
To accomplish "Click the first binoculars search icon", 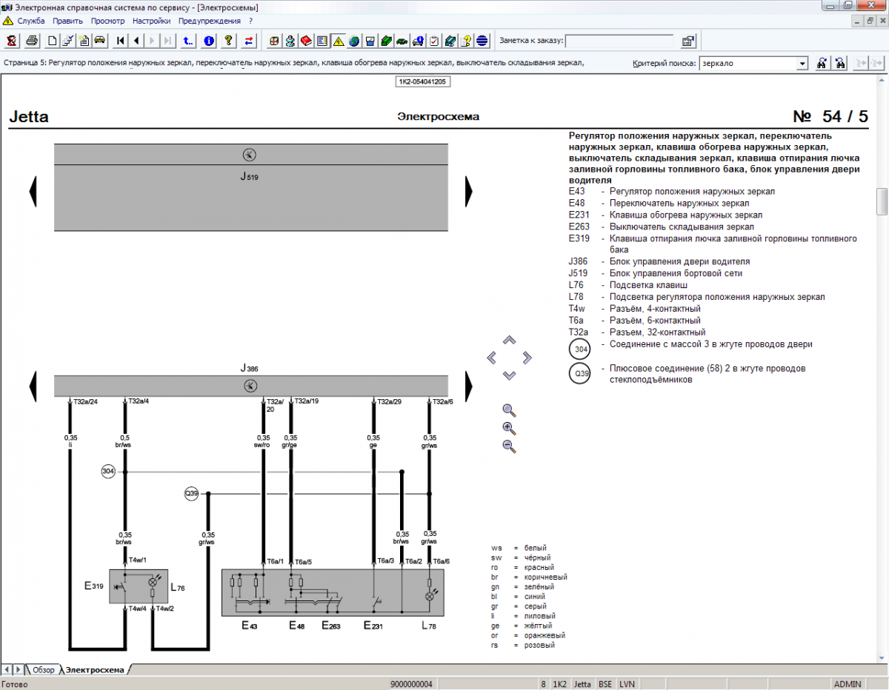I will (x=822, y=64).
